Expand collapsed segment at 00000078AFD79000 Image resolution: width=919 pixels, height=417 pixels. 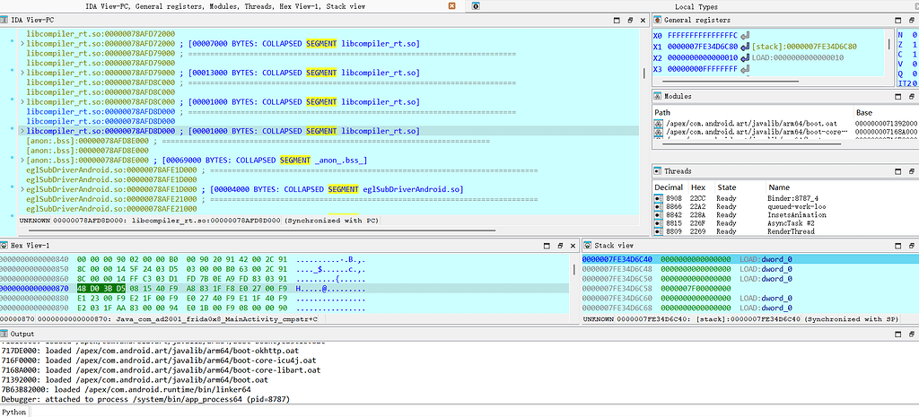click(x=22, y=73)
